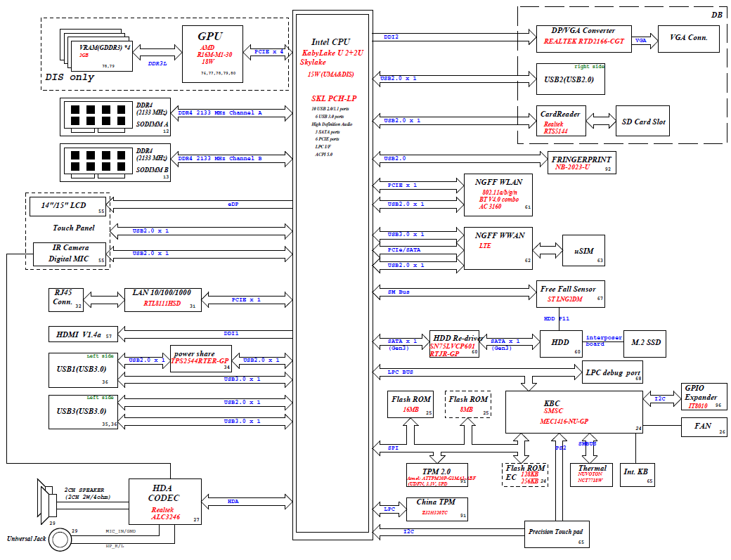Select the VRAM(GDDR3) block

click(x=102, y=56)
